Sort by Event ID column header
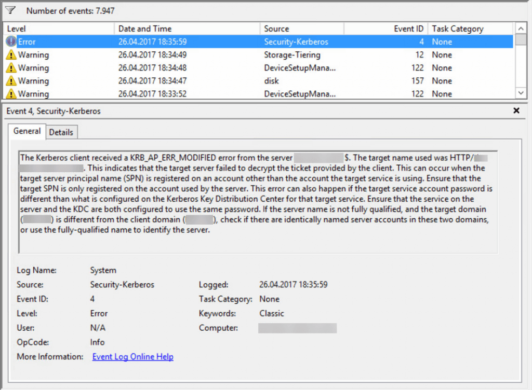532x390 pixels. pyautogui.click(x=384, y=29)
